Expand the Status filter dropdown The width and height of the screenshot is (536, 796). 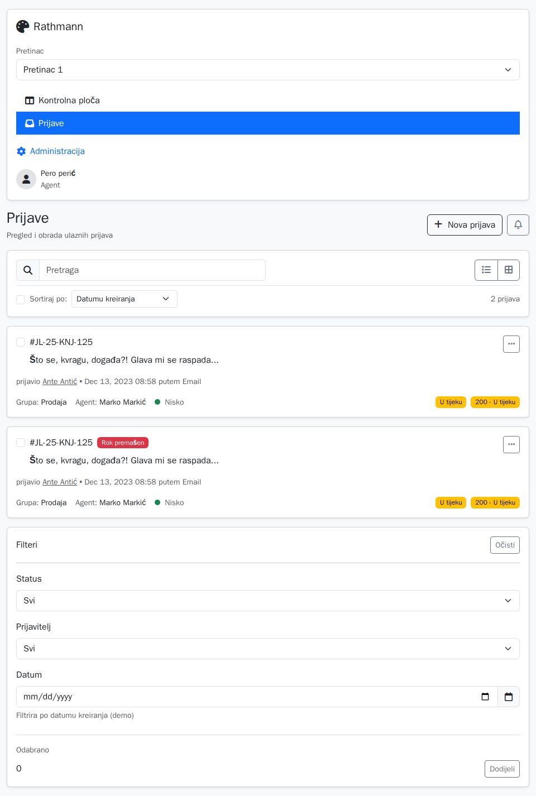[x=268, y=601]
